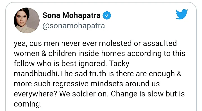202x111 pixels.
Task: Click the phrase "around us" in the tweet
Action: [142, 84]
